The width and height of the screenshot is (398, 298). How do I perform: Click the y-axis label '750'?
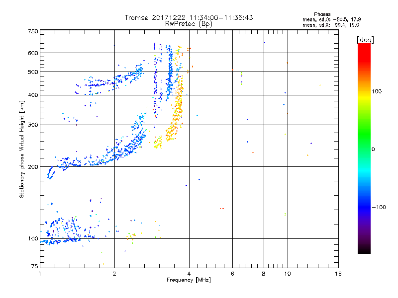coord(33,31)
